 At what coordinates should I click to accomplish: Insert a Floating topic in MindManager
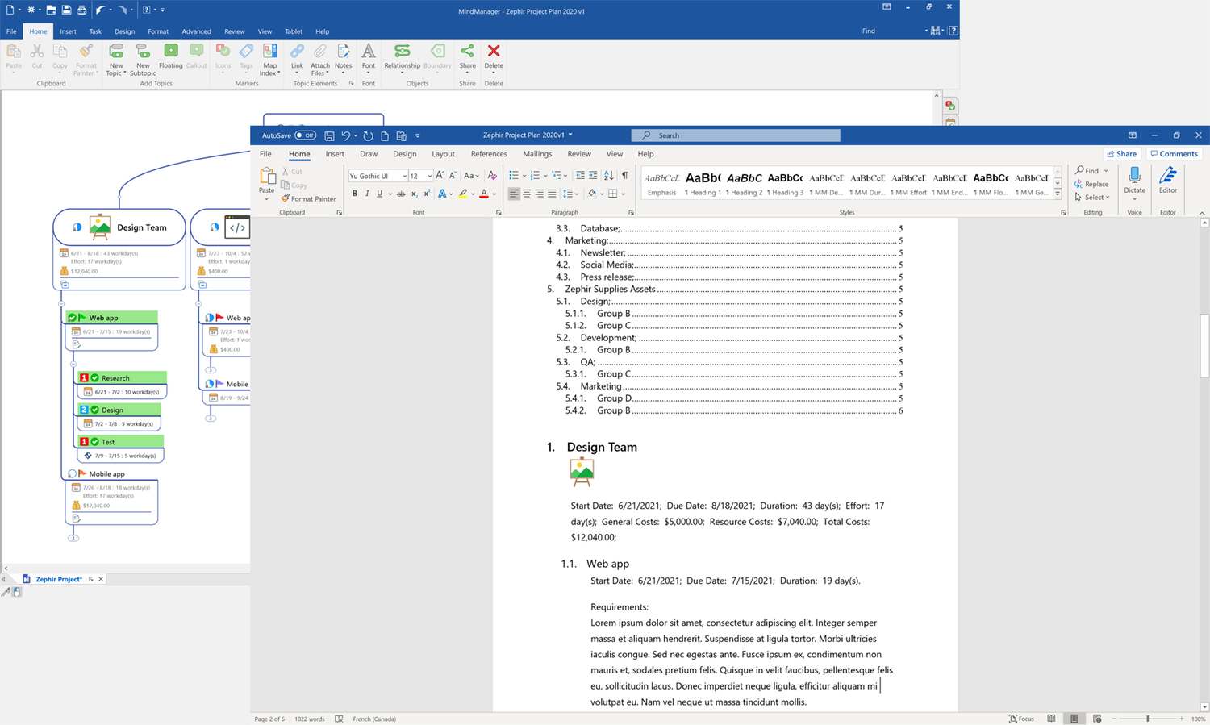170,56
